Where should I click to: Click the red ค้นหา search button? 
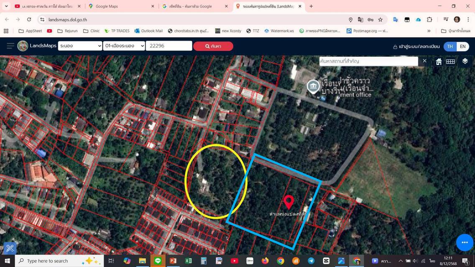pyautogui.click(x=213, y=46)
